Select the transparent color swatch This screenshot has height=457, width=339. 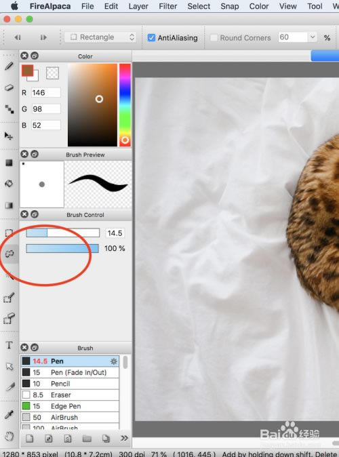coord(52,73)
